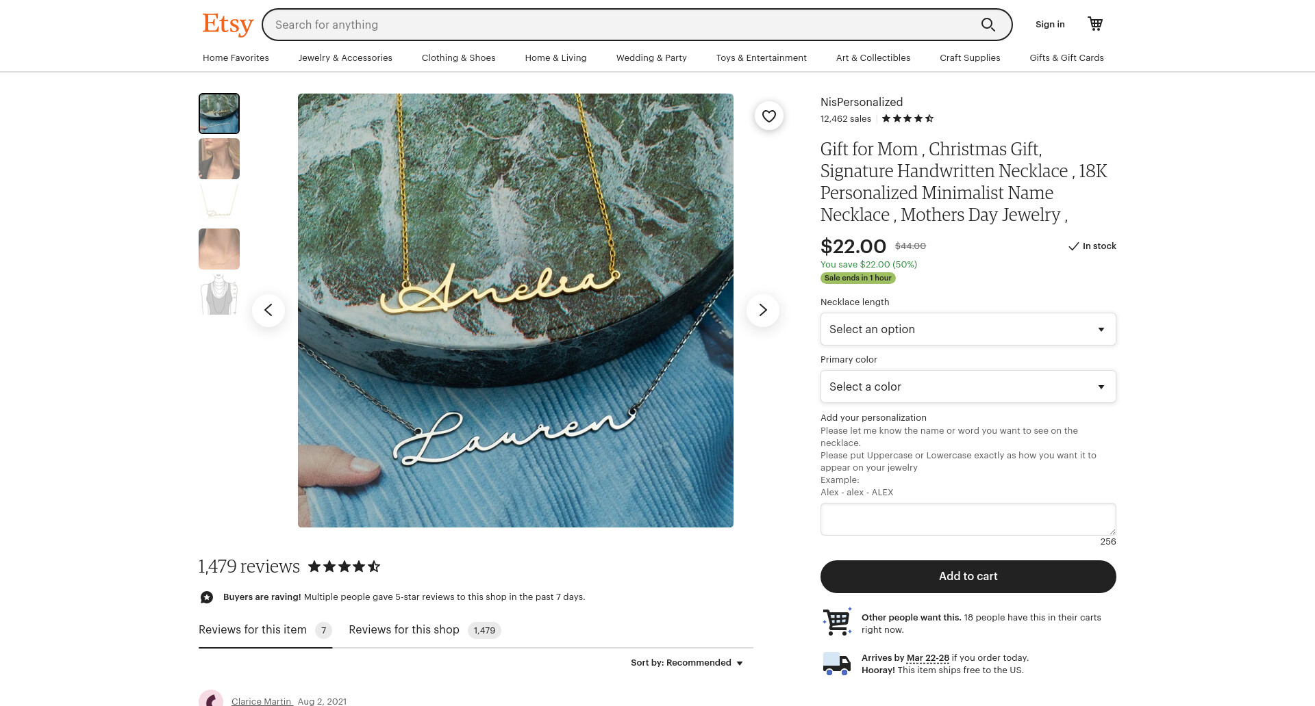
Task: Expand the Necklace length dropdown
Action: coord(968,329)
